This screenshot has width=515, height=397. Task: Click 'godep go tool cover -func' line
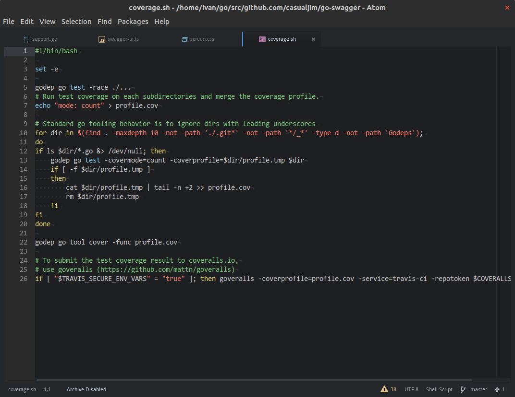pyautogui.click(x=106, y=242)
